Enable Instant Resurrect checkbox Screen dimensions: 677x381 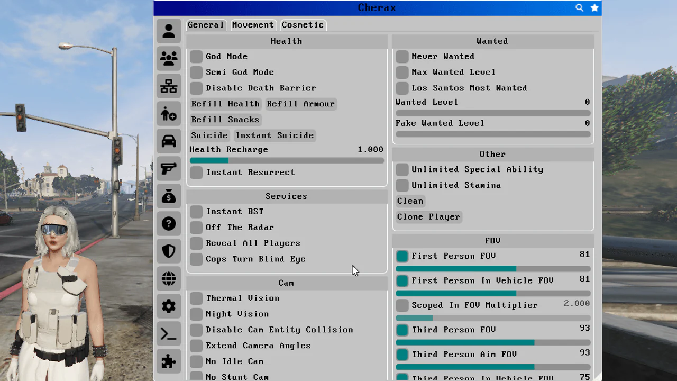tap(196, 173)
